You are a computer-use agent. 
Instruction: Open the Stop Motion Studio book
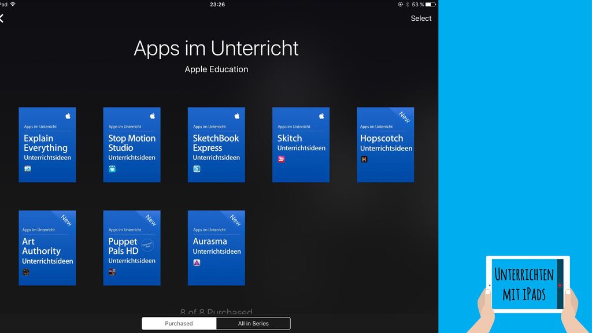click(132, 145)
